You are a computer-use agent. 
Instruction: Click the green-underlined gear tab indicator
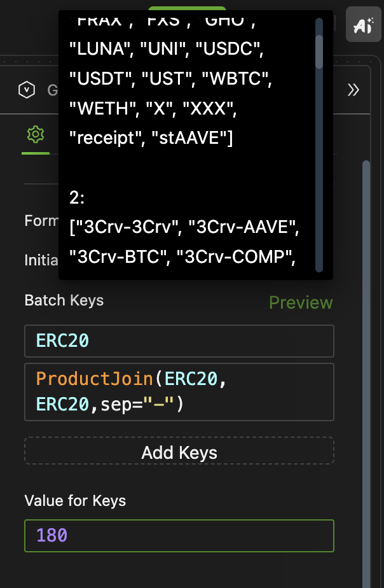click(35, 153)
